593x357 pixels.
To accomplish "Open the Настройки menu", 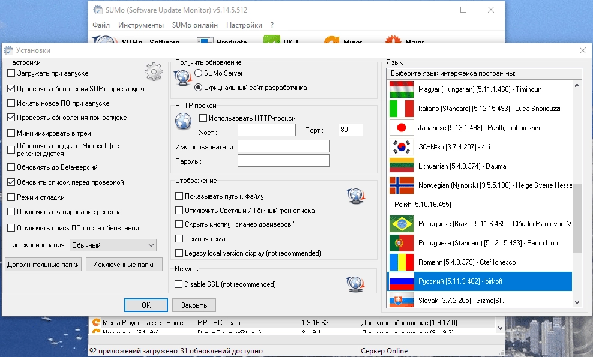I will pyautogui.click(x=244, y=25).
